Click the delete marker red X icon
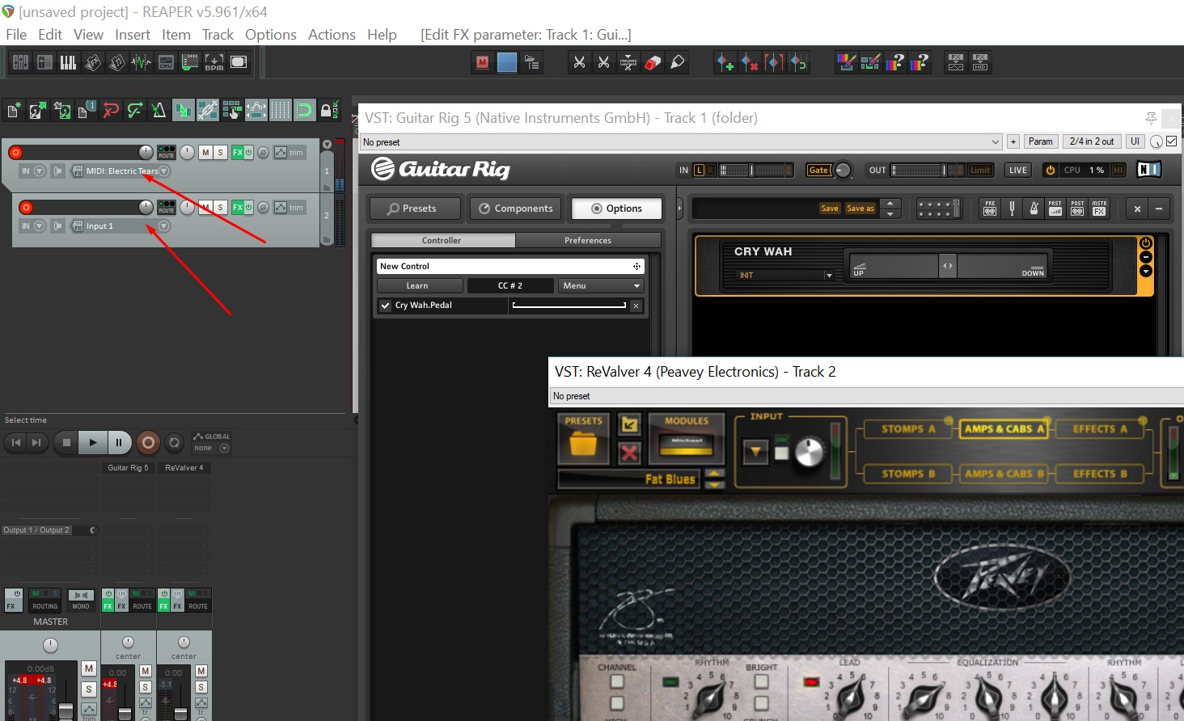This screenshot has width=1184, height=721. point(750,62)
